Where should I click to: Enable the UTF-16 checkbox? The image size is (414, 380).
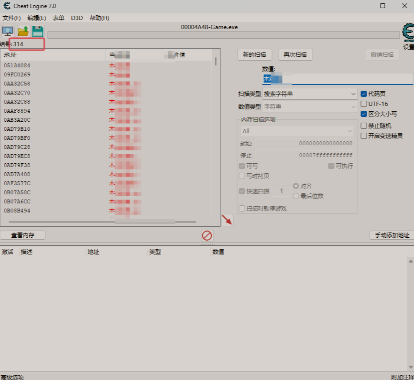(364, 104)
